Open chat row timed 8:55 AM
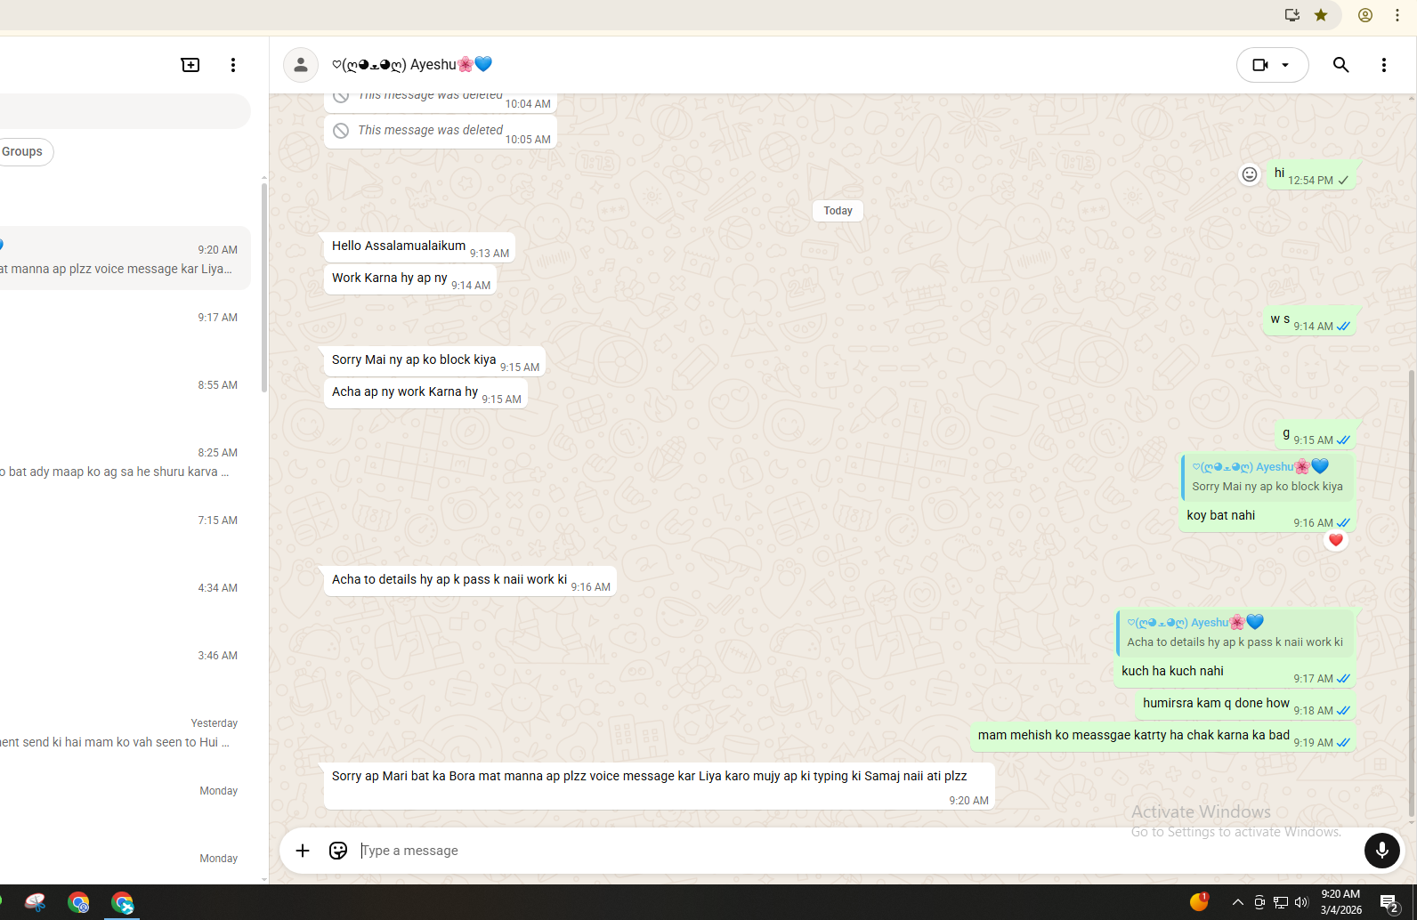This screenshot has height=920, width=1417. [125, 393]
